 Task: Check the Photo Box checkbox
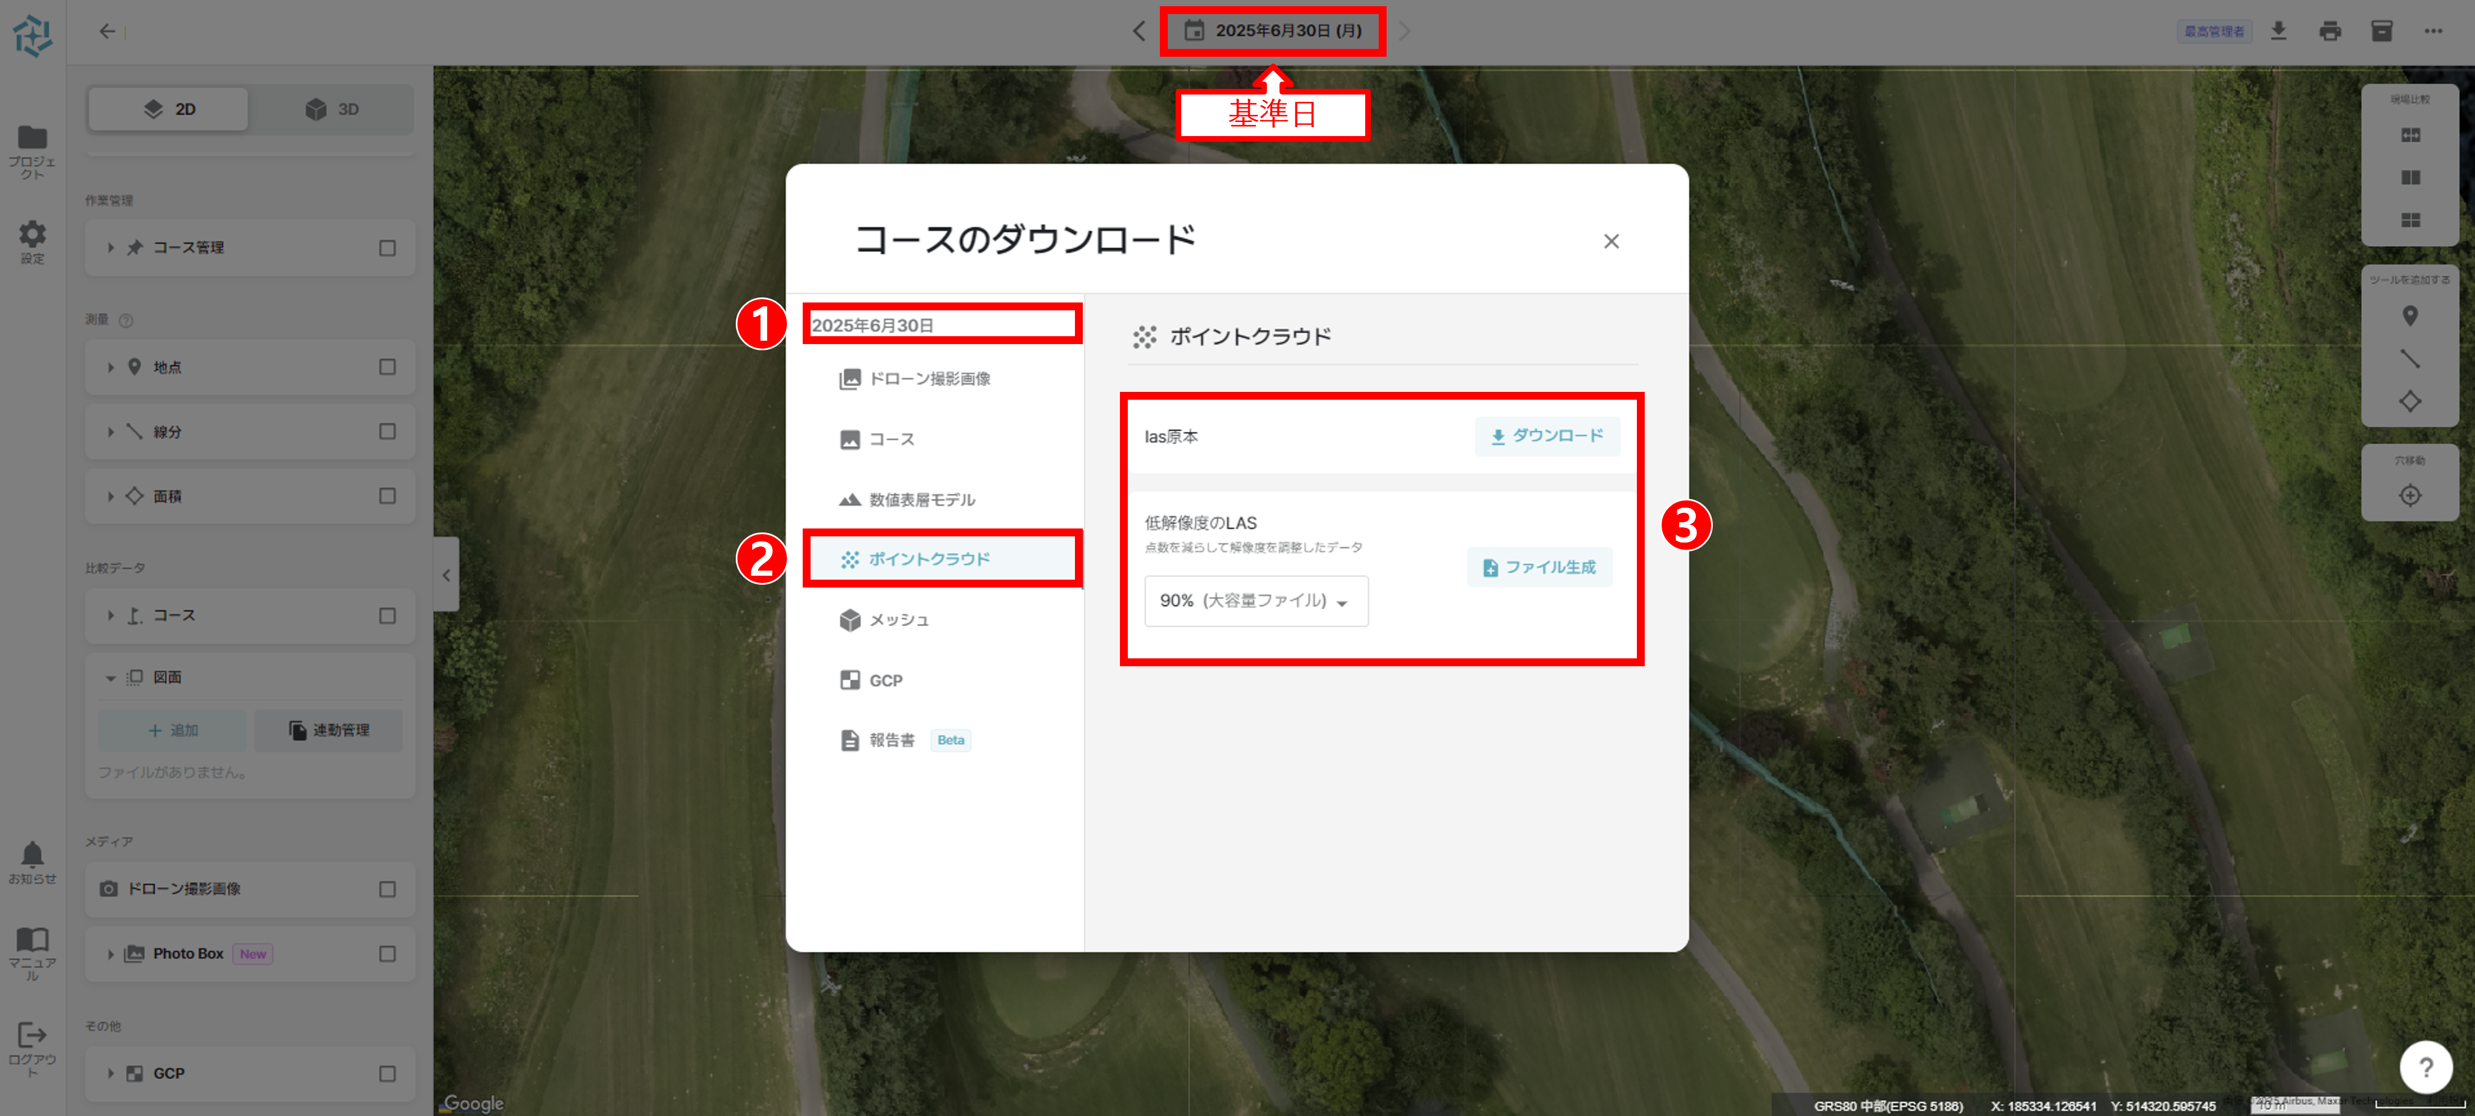(387, 954)
